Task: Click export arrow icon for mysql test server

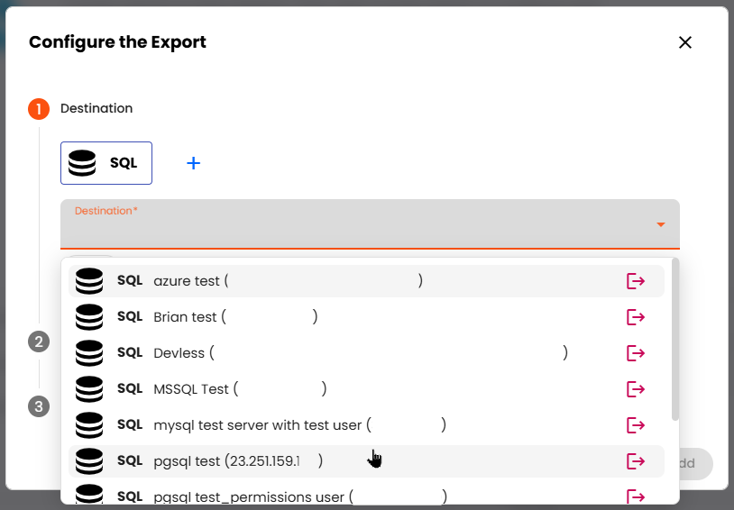Action: point(636,425)
